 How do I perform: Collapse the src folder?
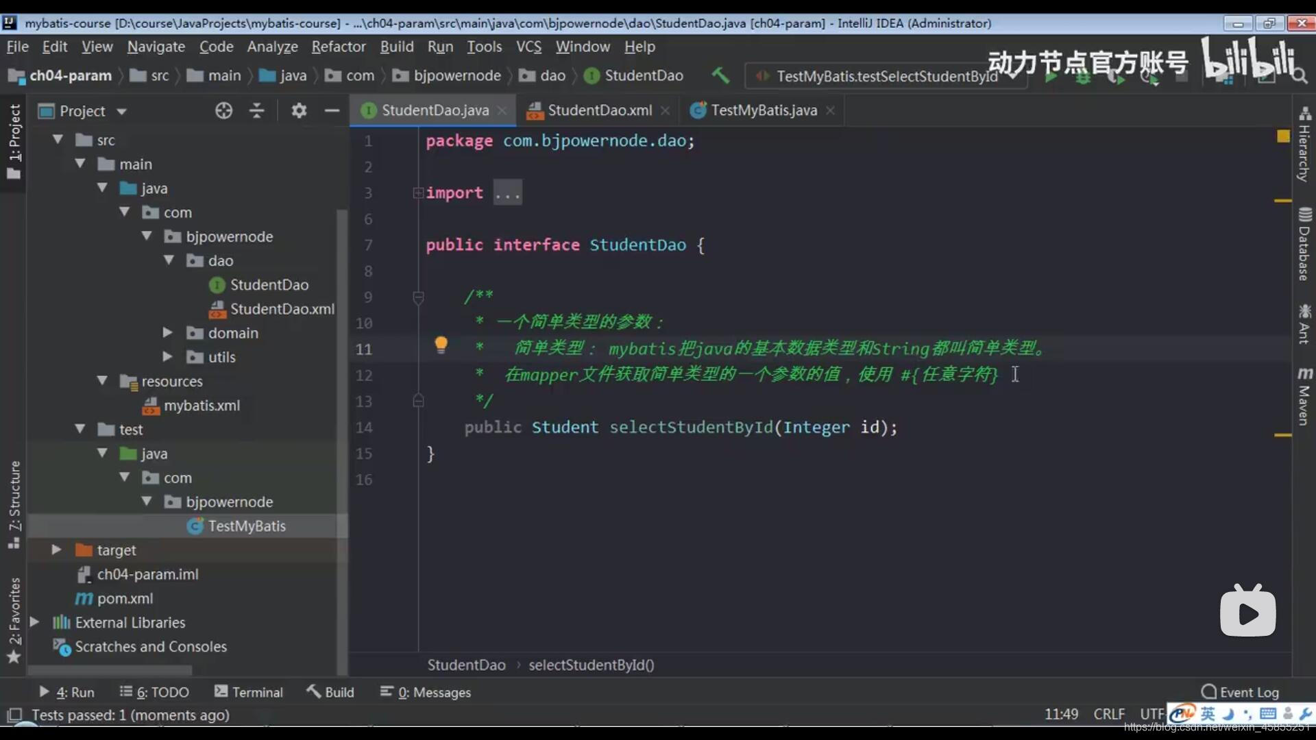[x=58, y=140]
